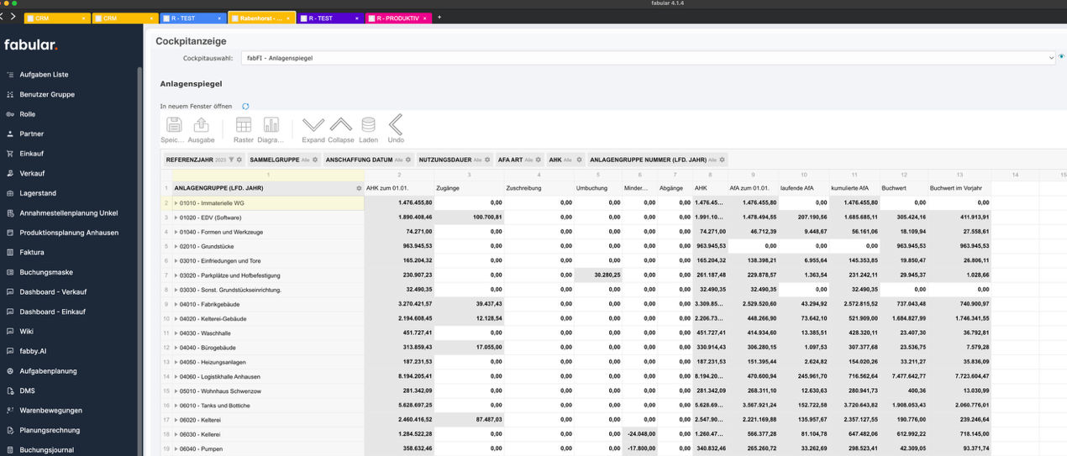The width and height of the screenshot is (1067, 456).
Task: Click the blue refresh icon
Action: 245,107
